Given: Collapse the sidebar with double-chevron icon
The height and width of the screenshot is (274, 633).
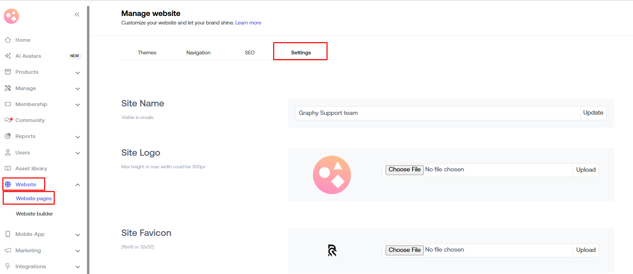Looking at the screenshot, I should (77, 14).
